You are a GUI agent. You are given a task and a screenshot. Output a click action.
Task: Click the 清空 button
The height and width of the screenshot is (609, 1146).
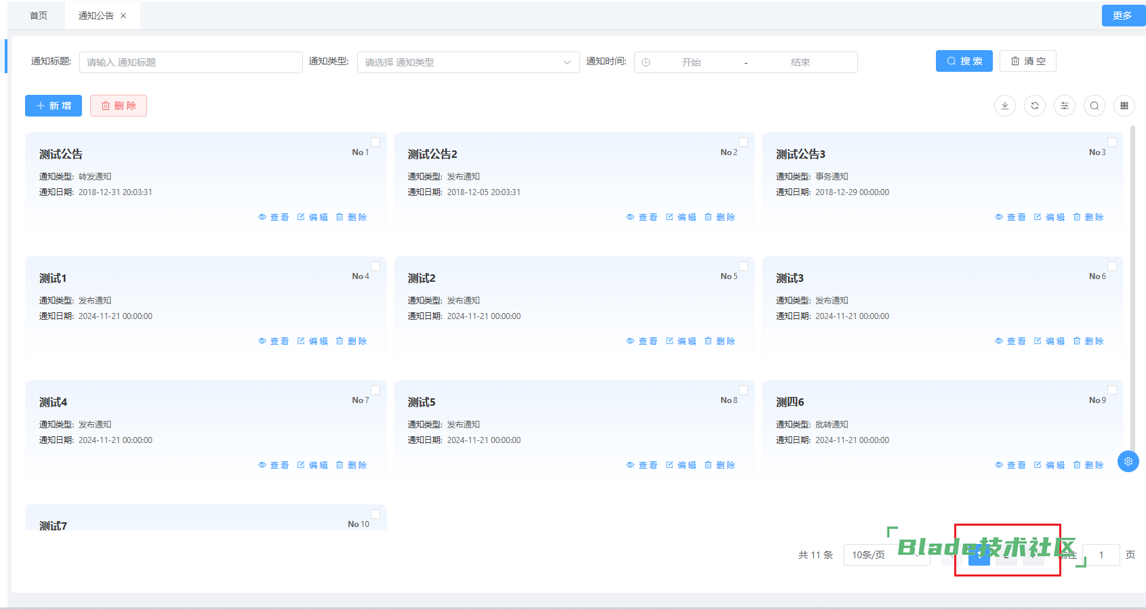pyautogui.click(x=1028, y=61)
